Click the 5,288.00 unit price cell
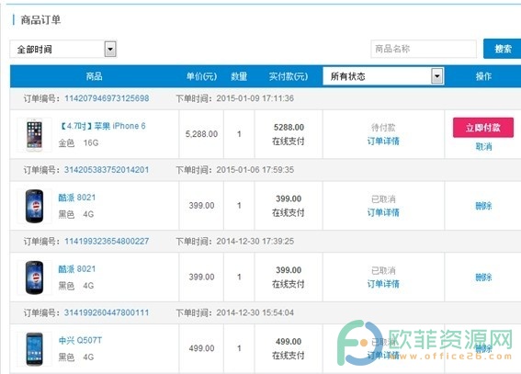 [201, 134]
